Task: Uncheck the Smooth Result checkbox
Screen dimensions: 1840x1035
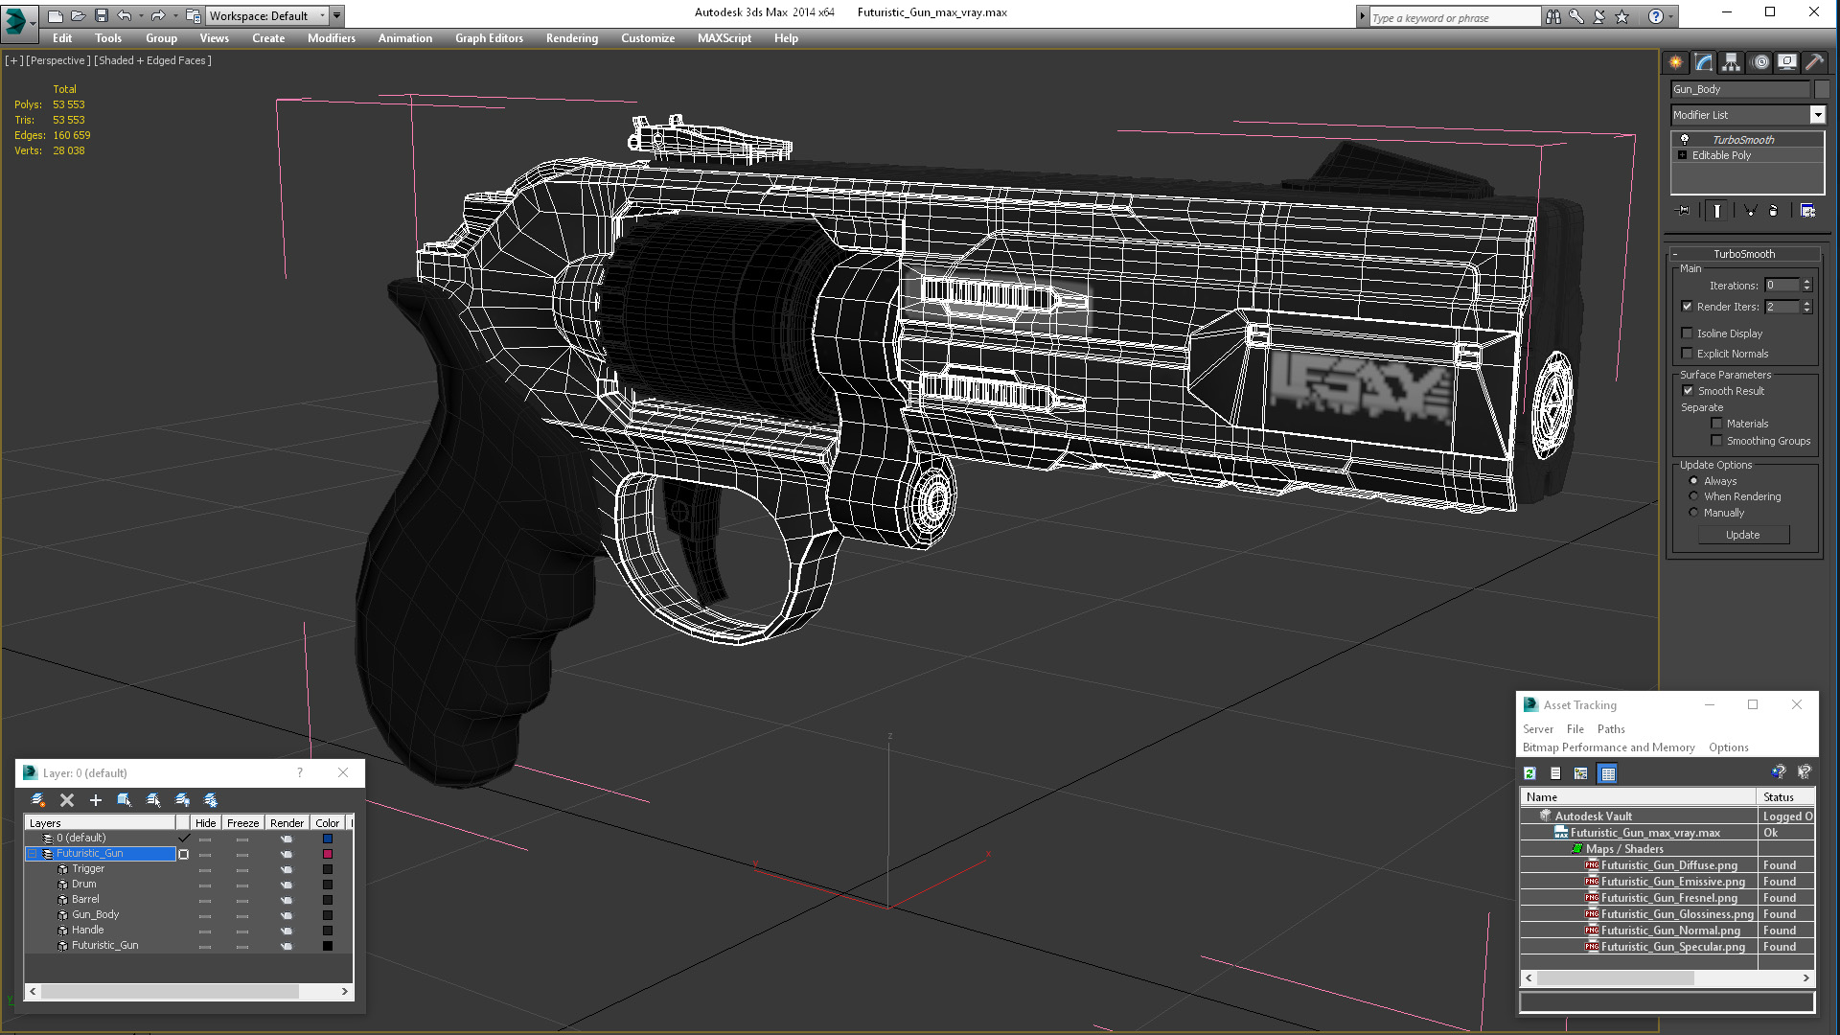Action: 1688,391
